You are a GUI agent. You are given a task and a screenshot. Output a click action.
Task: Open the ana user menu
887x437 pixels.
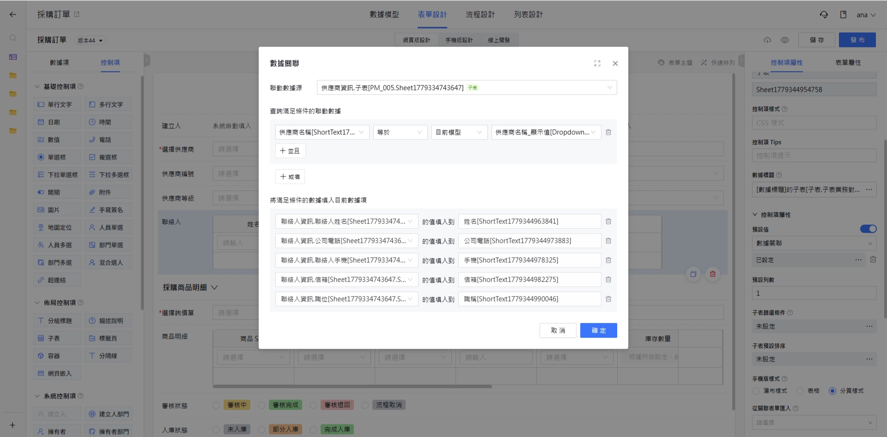coord(866,15)
